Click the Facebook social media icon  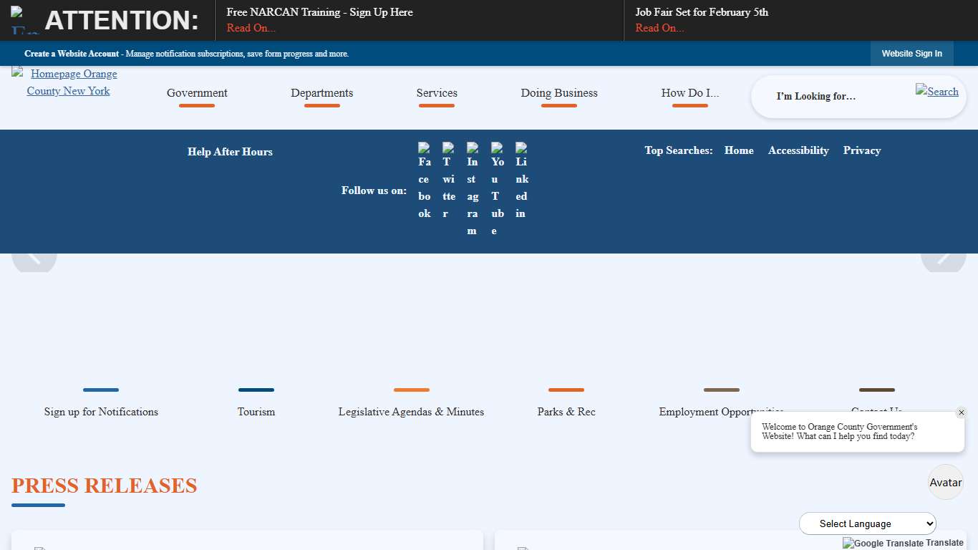pos(425,180)
